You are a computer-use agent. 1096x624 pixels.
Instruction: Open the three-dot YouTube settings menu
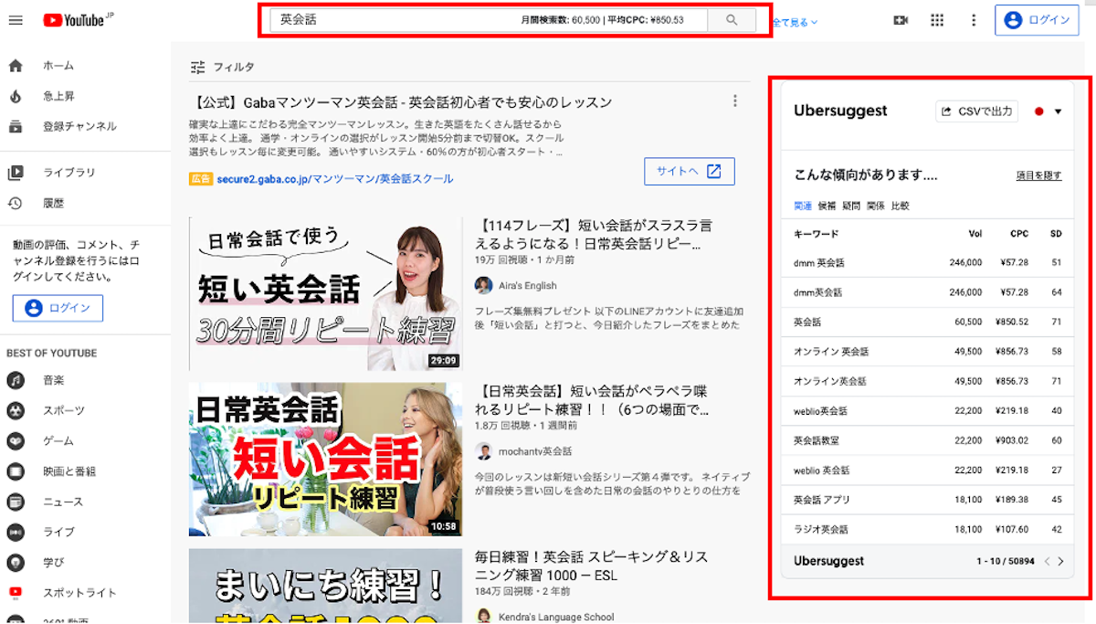click(973, 19)
